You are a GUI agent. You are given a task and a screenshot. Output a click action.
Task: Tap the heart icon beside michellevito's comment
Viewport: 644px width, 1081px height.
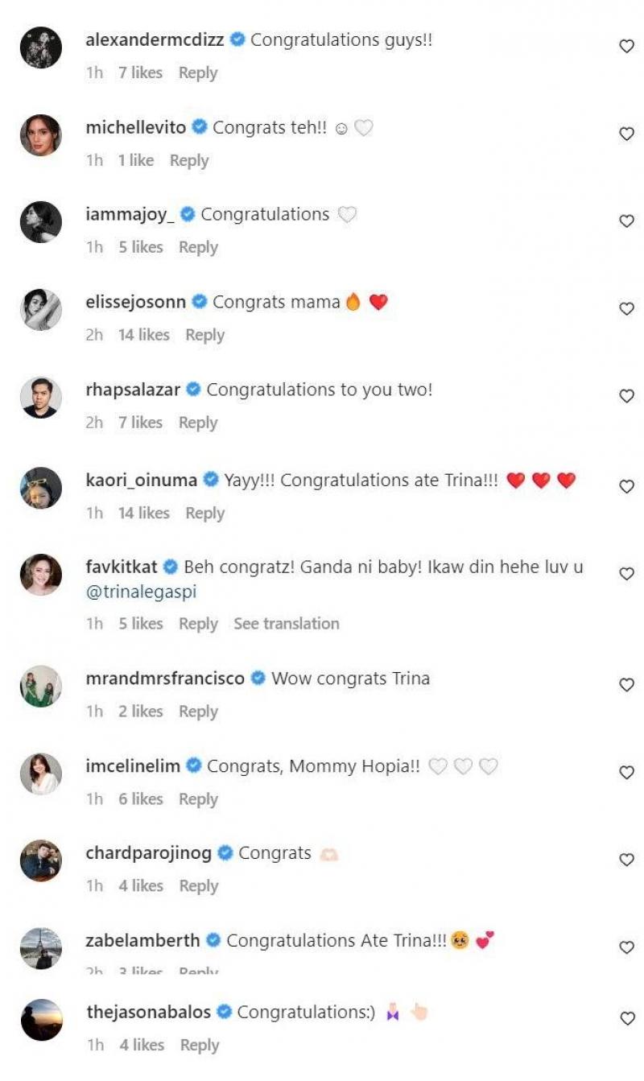(626, 135)
